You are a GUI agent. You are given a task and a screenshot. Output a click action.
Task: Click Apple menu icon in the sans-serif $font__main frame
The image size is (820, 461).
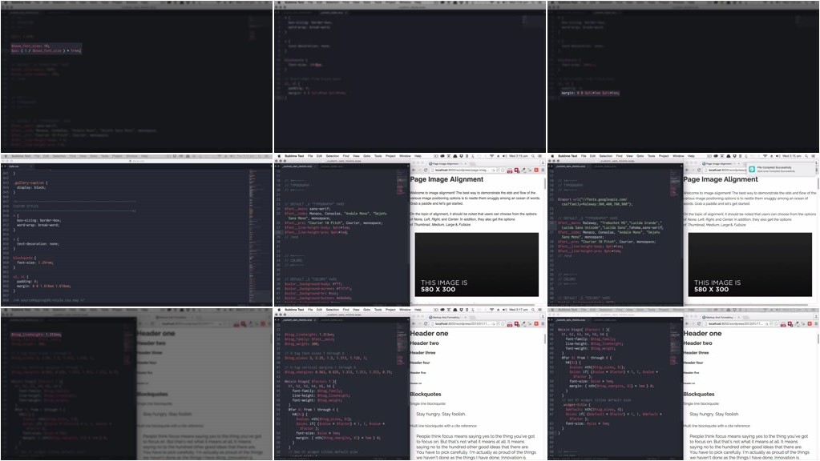(279, 155)
